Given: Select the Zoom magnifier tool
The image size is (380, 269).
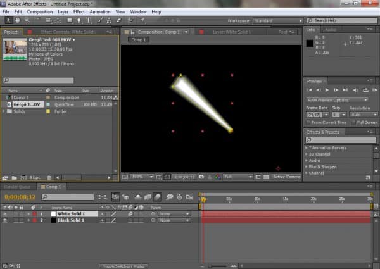Looking at the screenshot, I should [27, 20].
